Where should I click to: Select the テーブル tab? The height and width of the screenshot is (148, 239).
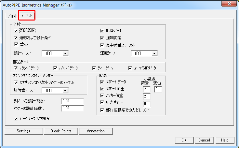(27, 15)
